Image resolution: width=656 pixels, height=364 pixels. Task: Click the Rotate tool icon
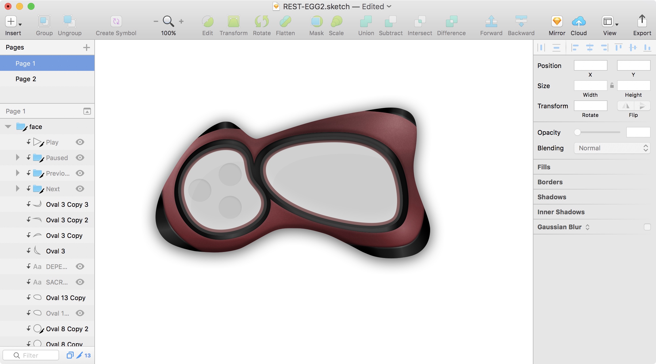262,22
